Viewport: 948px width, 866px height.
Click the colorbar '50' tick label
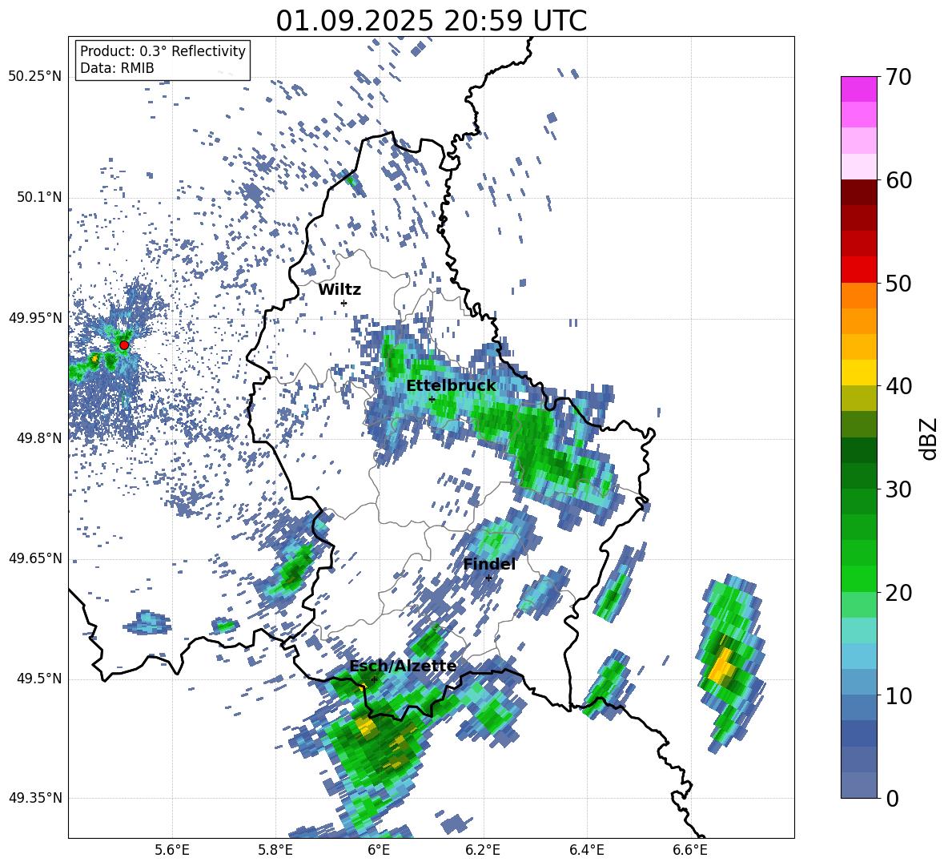coord(898,284)
